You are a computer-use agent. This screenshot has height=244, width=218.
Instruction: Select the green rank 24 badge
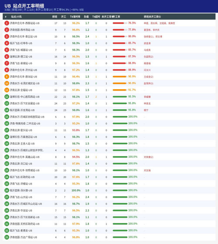(7, 177)
